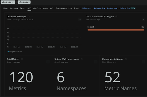This screenshot has height=97, width=147.
Task: Click the Total Metrics by AWS Region title
Action: (100, 17)
